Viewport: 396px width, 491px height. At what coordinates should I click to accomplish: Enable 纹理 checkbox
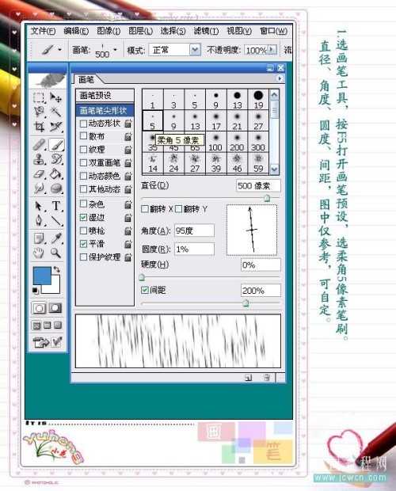point(83,150)
